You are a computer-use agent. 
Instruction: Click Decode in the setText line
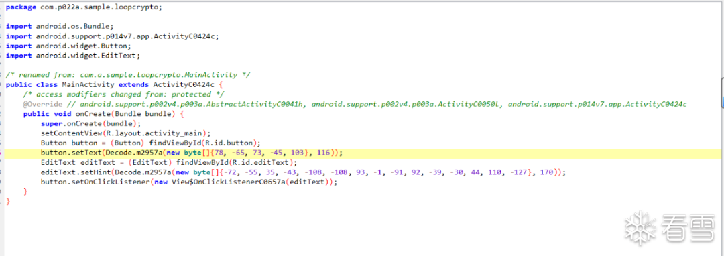117,153
